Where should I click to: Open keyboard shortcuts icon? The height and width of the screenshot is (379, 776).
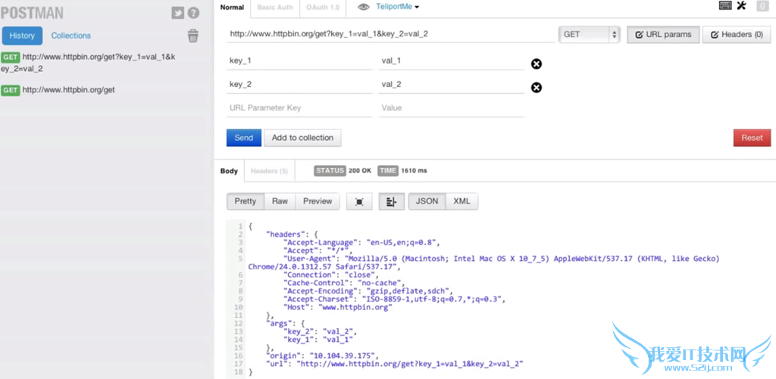coord(725,6)
